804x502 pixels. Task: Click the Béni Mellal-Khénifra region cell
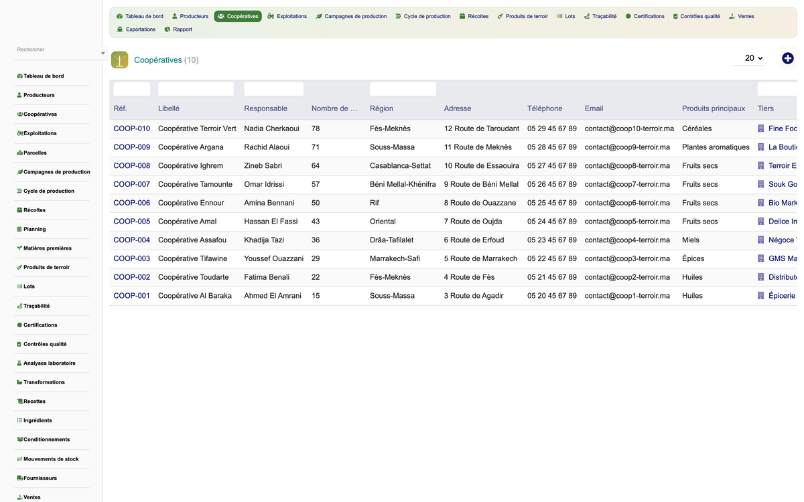tap(403, 184)
